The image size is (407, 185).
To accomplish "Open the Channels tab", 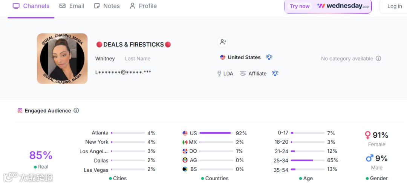I will (x=31, y=6).
